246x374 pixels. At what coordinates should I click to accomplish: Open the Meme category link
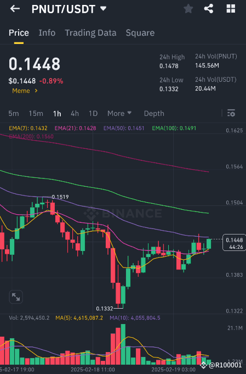[x=25, y=91]
